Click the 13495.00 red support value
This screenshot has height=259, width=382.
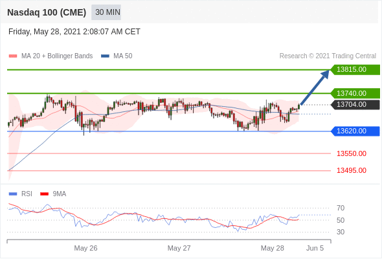coord(352,170)
